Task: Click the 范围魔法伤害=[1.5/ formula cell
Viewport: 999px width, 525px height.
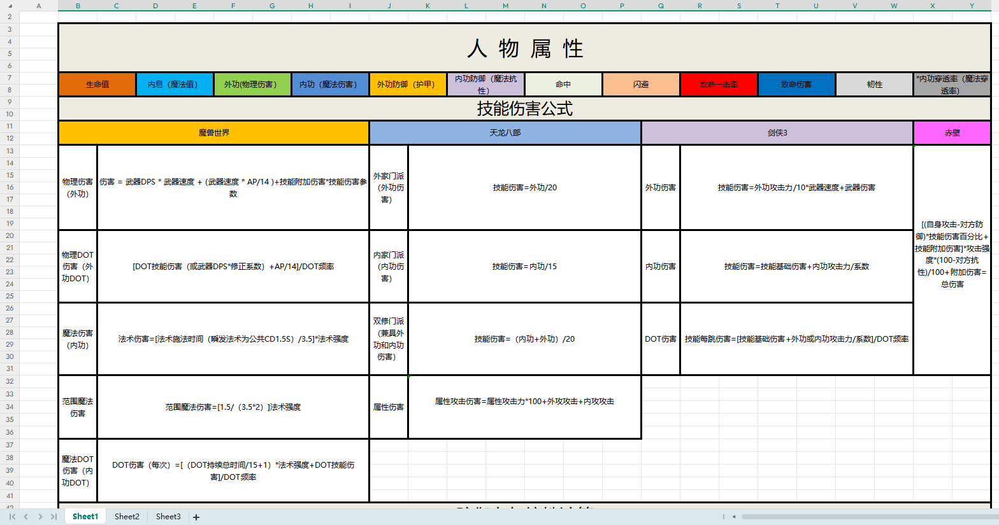Action: [233, 407]
